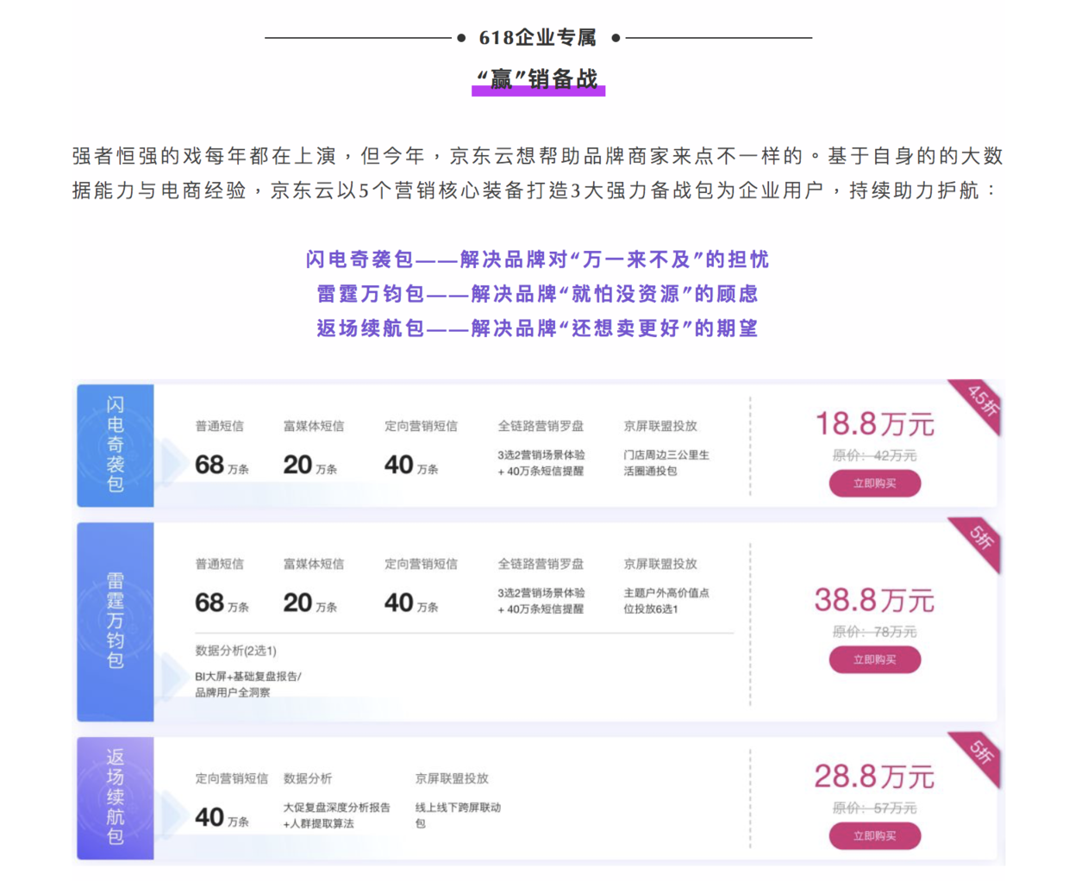Click 立即购买 for the 38.8万元 package

(x=874, y=659)
